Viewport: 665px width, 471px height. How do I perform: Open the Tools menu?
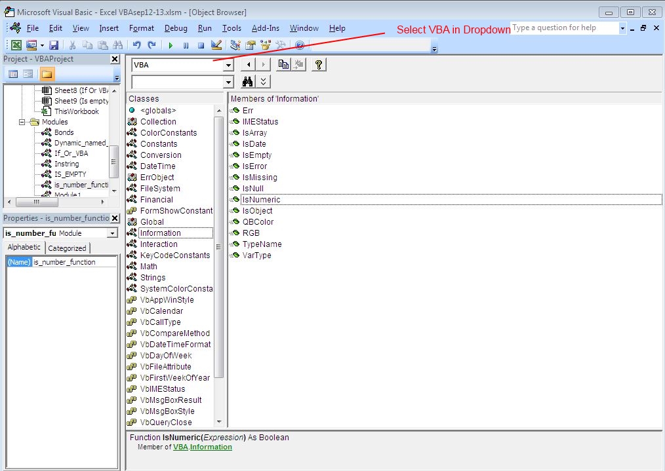(x=232, y=28)
